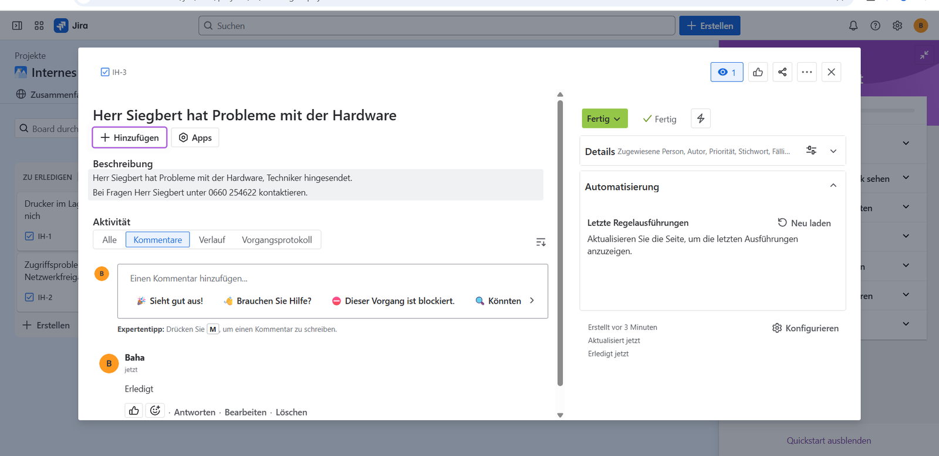Viewport: 939px width, 456px height.
Task: Click Löschen link under the comment
Action: pos(291,412)
